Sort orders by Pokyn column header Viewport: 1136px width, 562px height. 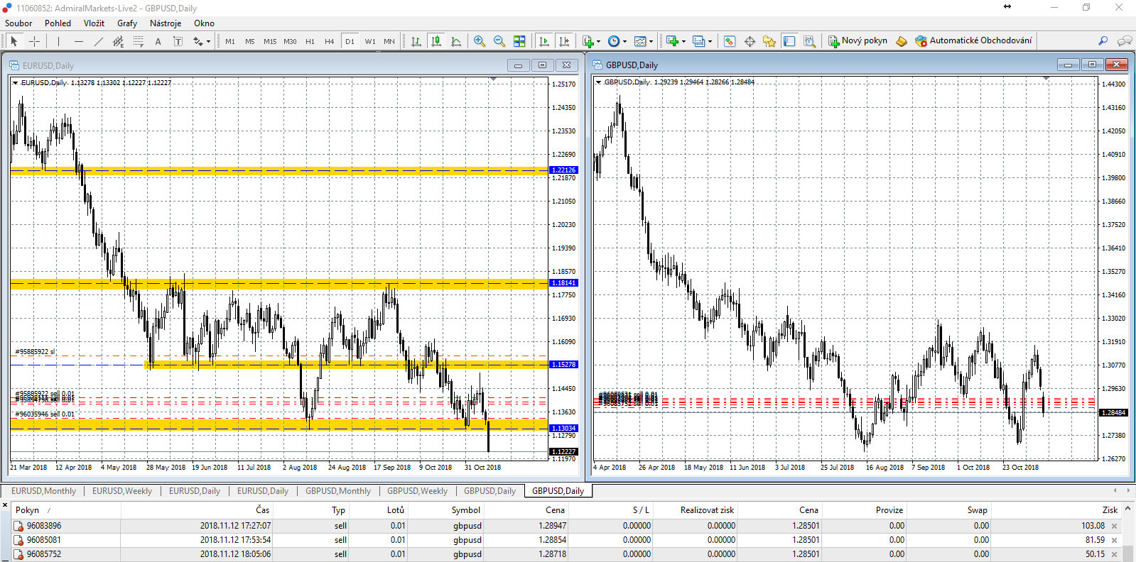click(x=66, y=510)
